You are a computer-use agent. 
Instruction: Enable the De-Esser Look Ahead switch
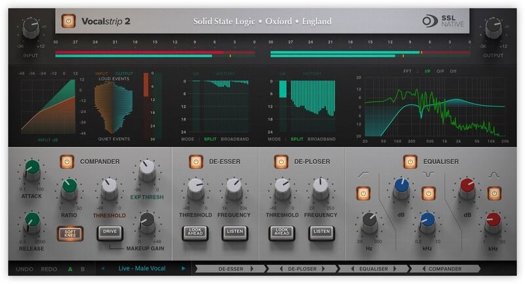[194, 232]
